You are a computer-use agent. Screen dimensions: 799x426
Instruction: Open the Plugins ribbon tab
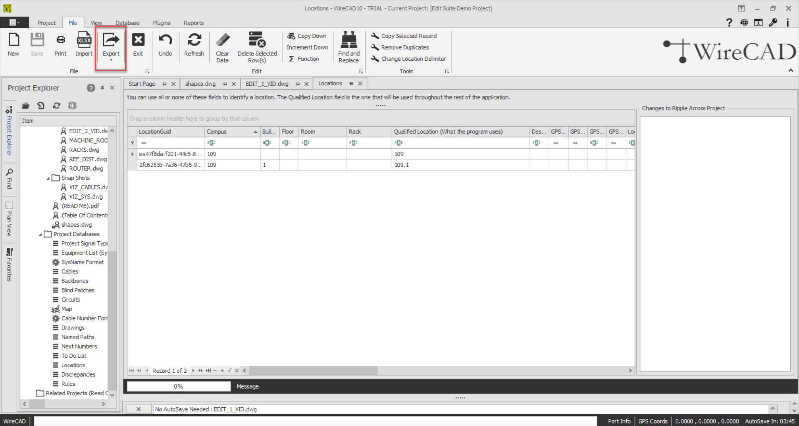coord(161,23)
